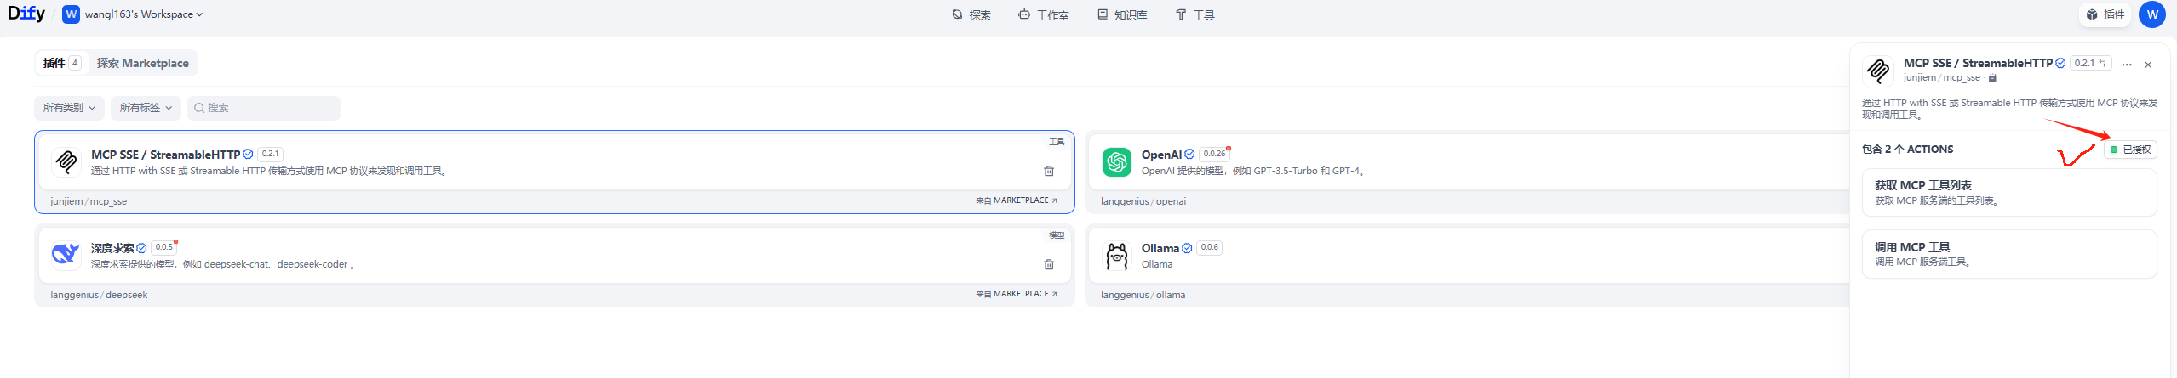The width and height of the screenshot is (2177, 378).
Task: Click the OpenAI logo icon
Action: click(x=1117, y=161)
